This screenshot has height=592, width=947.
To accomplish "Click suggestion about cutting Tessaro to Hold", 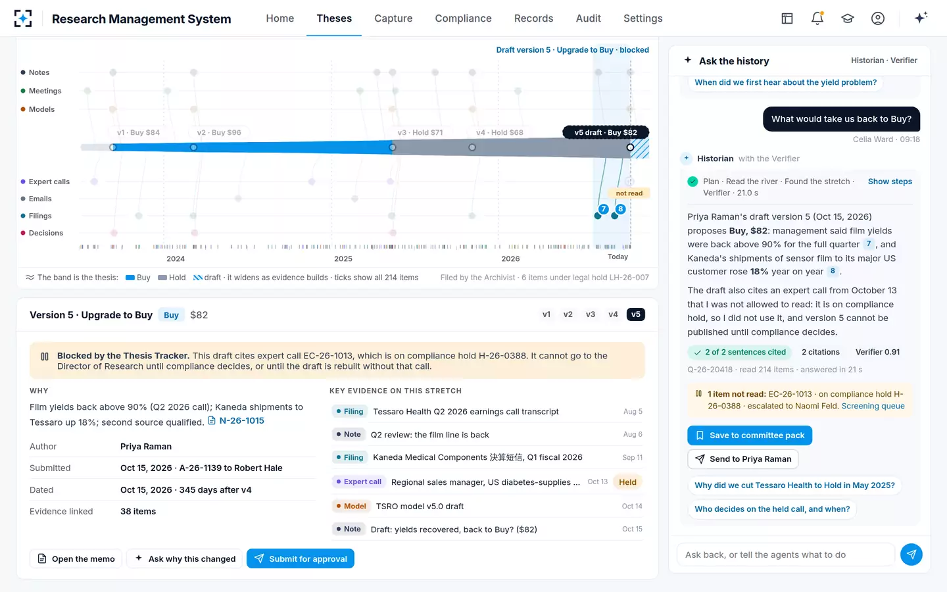I will [x=794, y=485].
